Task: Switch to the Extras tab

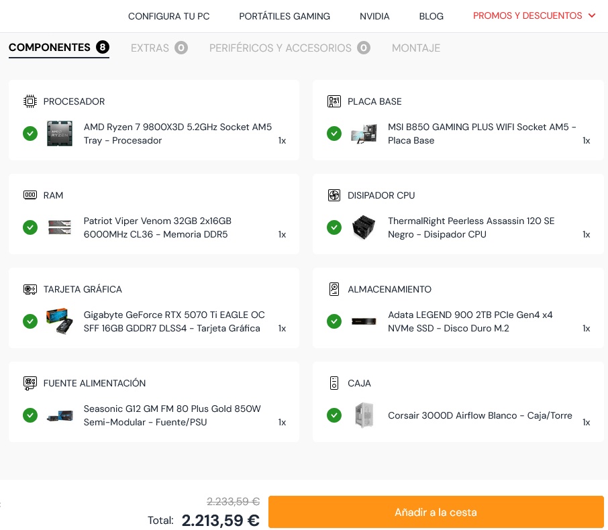Action: (159, 48)
